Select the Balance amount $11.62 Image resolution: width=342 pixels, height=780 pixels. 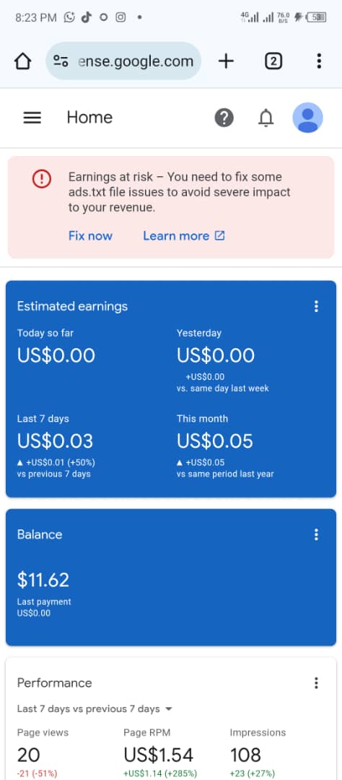pos(43,580)
